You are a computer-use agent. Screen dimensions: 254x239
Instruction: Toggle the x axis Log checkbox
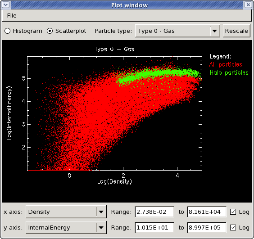(x=233, y=212)
